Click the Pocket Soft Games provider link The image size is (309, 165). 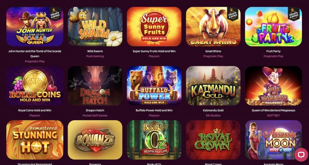(95, 116)
